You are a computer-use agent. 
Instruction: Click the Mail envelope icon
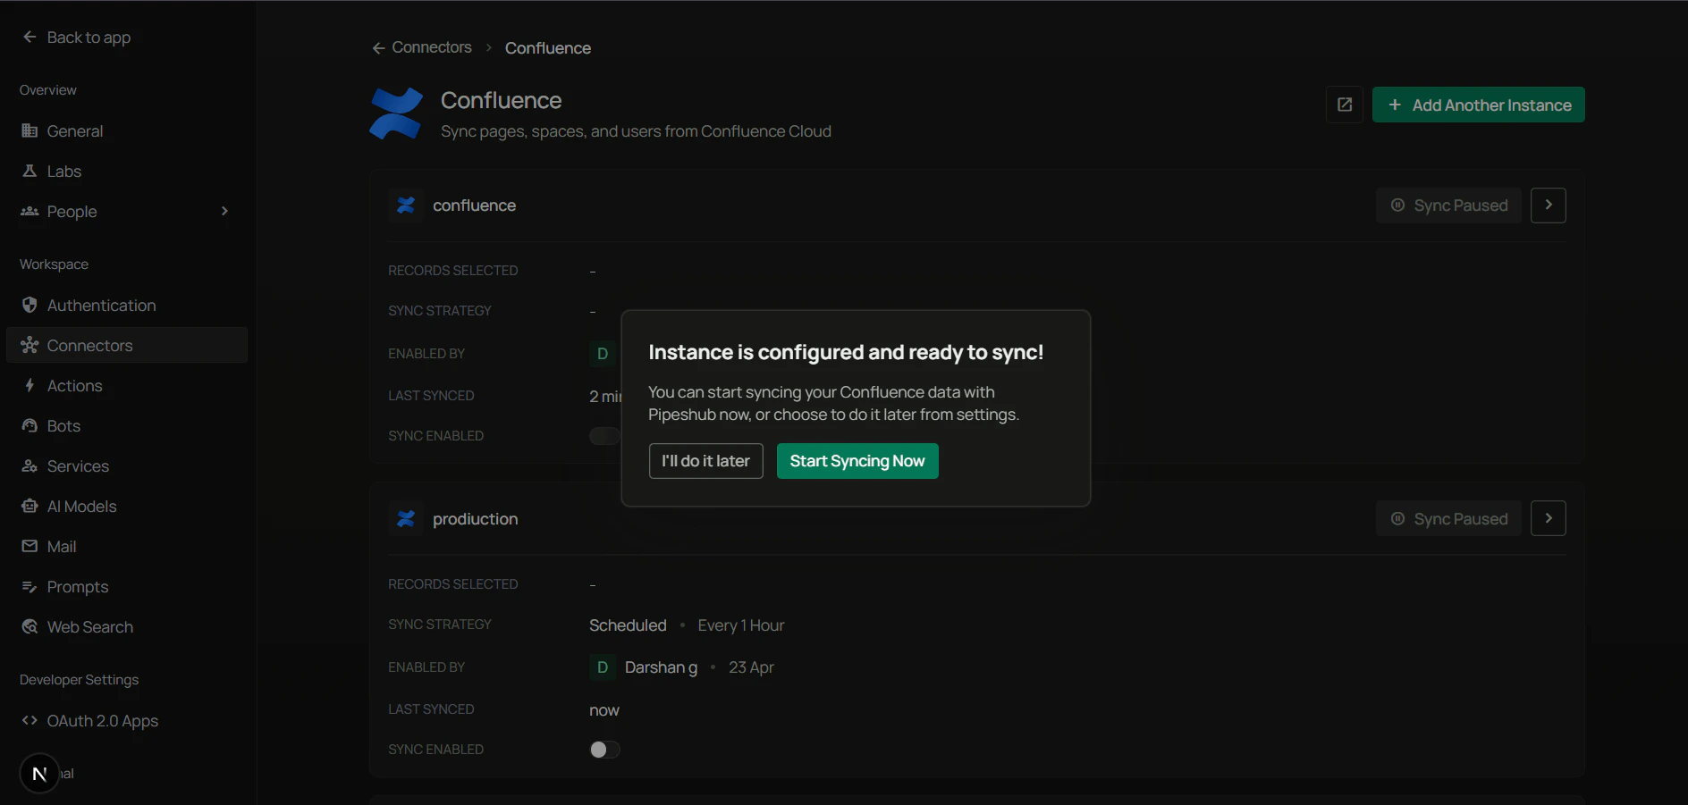pos(30,546)
